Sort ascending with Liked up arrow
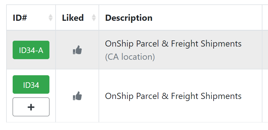 tap(94, 16)
